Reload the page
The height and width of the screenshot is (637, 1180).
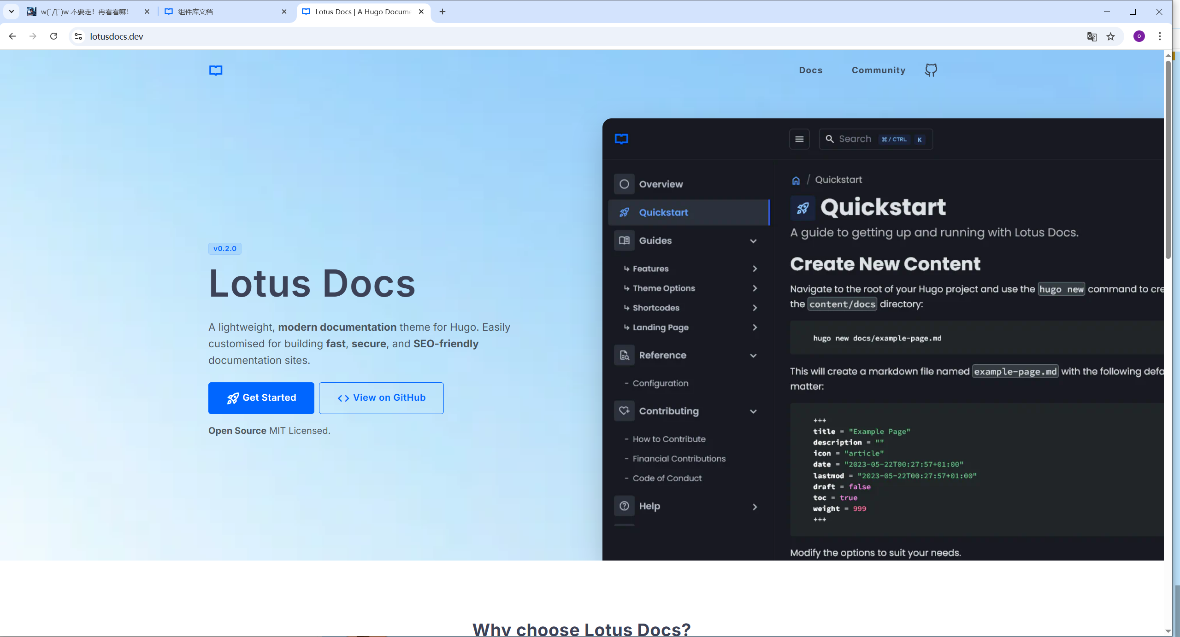tap(53, 36)
